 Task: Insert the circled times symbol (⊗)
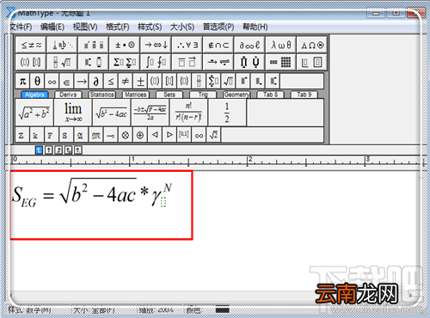(x=126, y=135)
